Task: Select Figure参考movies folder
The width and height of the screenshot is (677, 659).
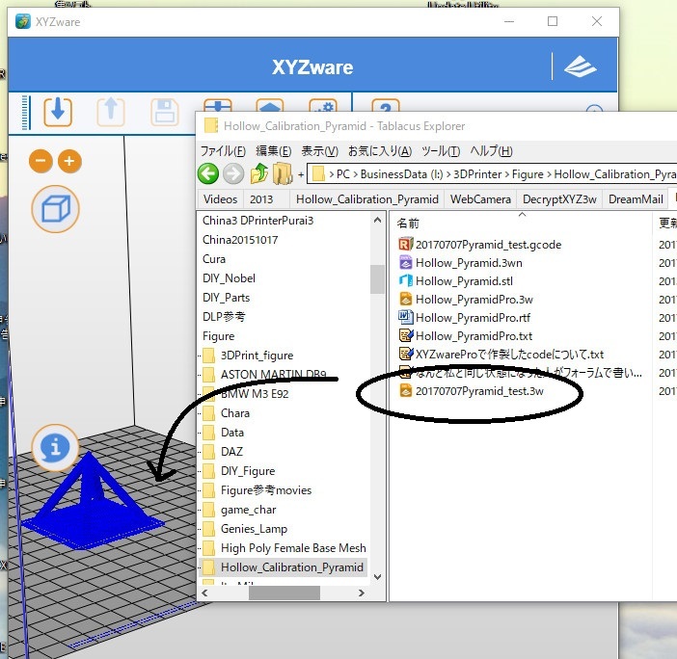Action: coord(266,490)
